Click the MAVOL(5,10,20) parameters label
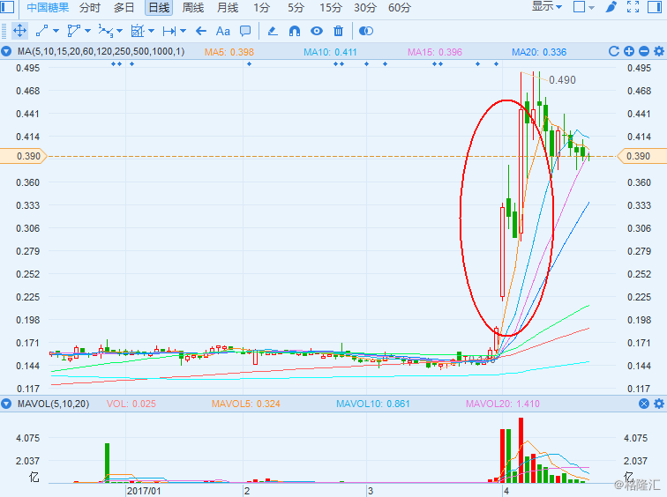The width and height of the screenshot is (667, 497). point(54,404)
